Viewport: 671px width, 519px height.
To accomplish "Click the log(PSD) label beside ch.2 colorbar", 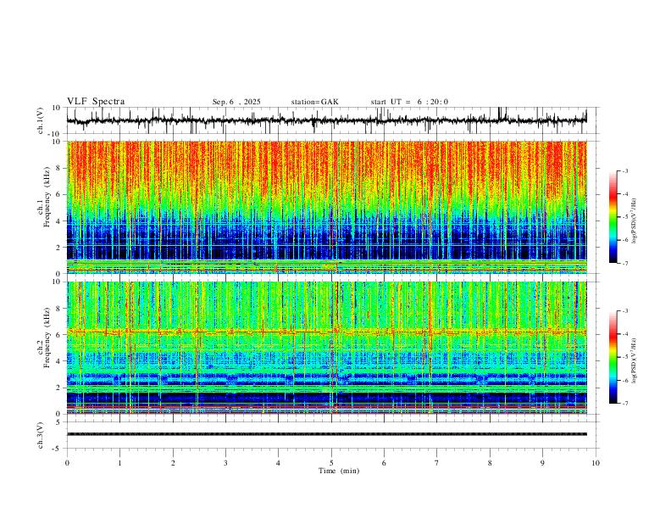I will [x=634, y=360].
